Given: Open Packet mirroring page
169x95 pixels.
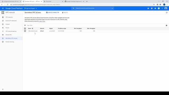Looking at the screenshot, I should pos(10,42).
